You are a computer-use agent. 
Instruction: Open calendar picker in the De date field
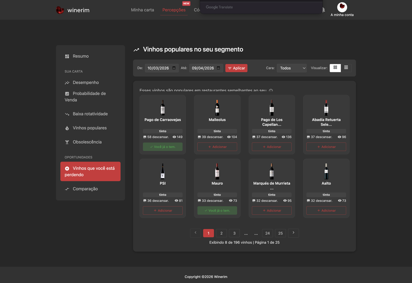174,68
